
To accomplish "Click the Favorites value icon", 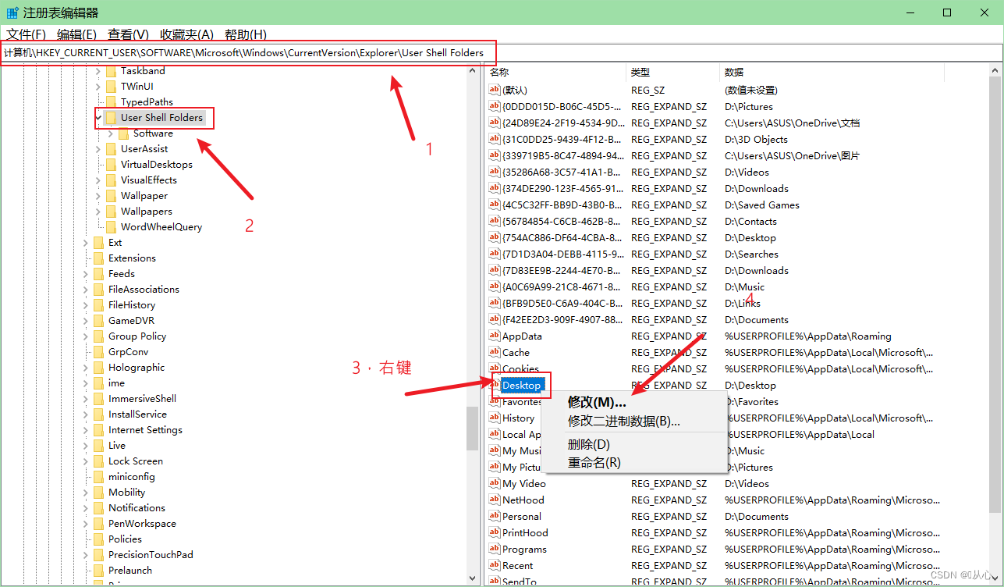I will [495, 401].
